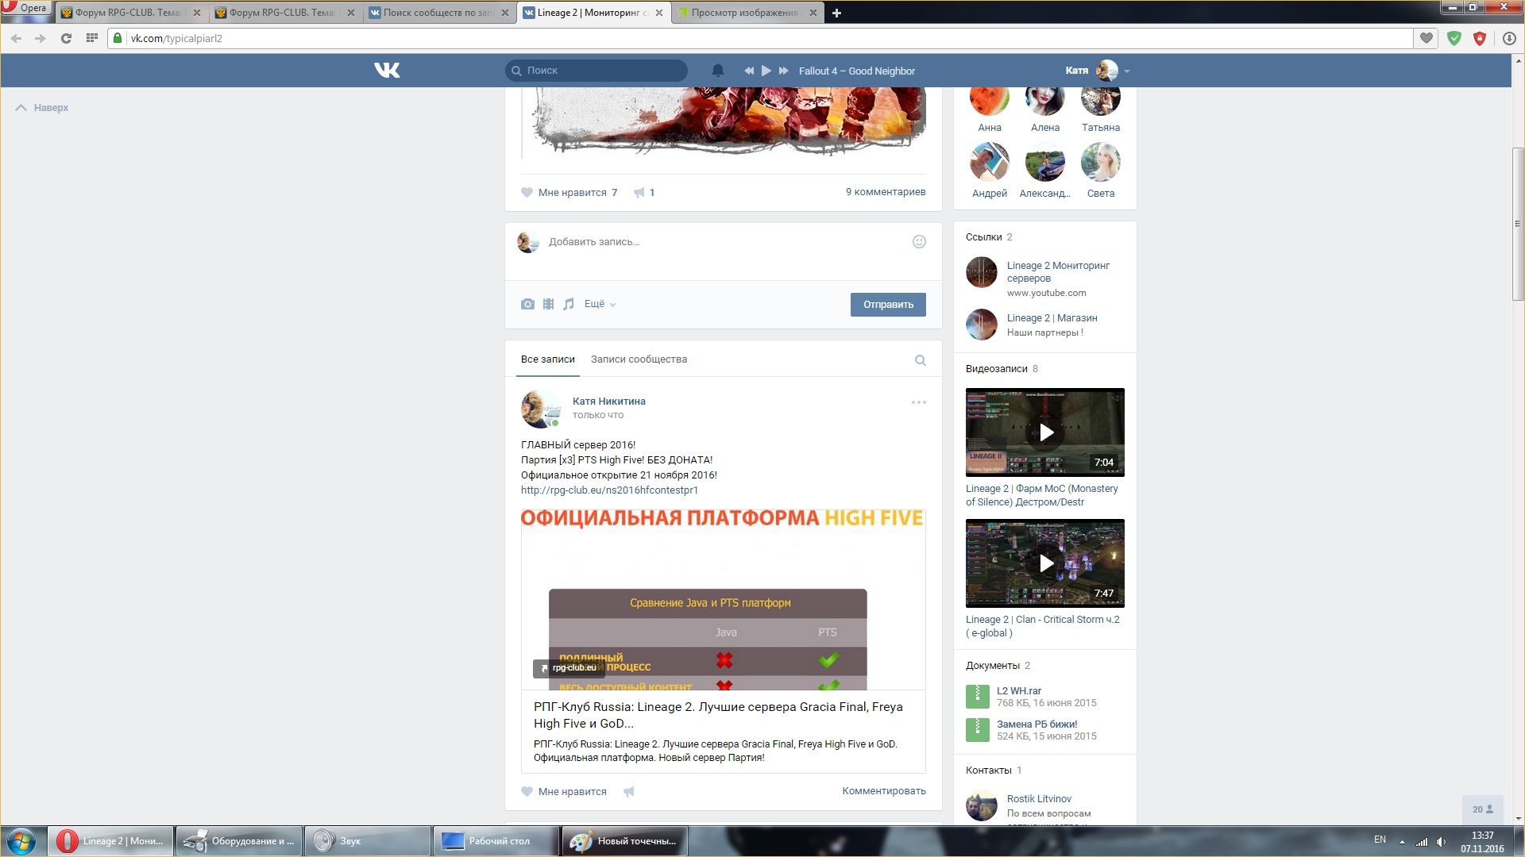The width and height of the screenshot is (1525, 857).
Task: Add a new browser tab
Action: 836,13
